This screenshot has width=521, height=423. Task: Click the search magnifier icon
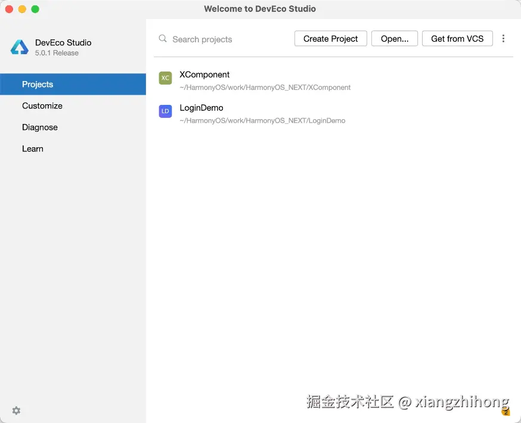[x=163, y=39]
